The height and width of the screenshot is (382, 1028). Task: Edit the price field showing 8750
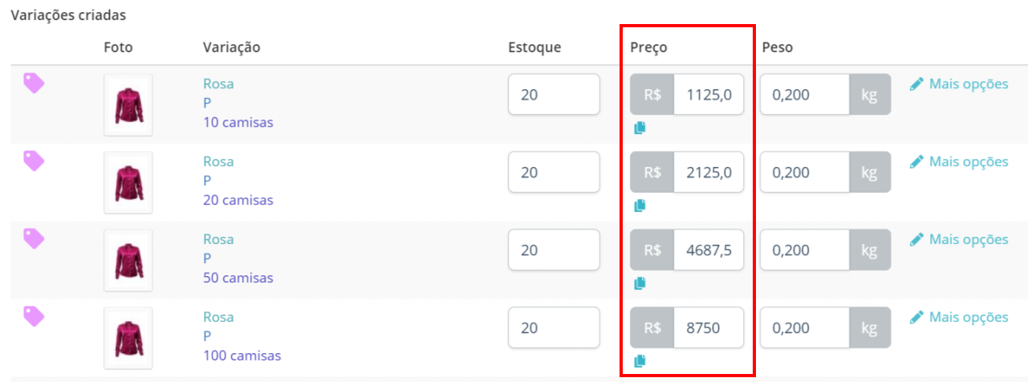[x=709, y=328]
